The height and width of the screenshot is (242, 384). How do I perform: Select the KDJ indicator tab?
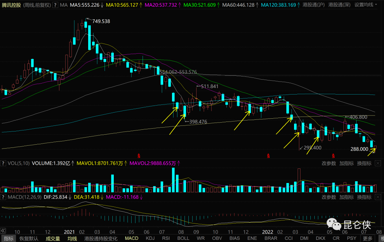click(x=150, y=238)
